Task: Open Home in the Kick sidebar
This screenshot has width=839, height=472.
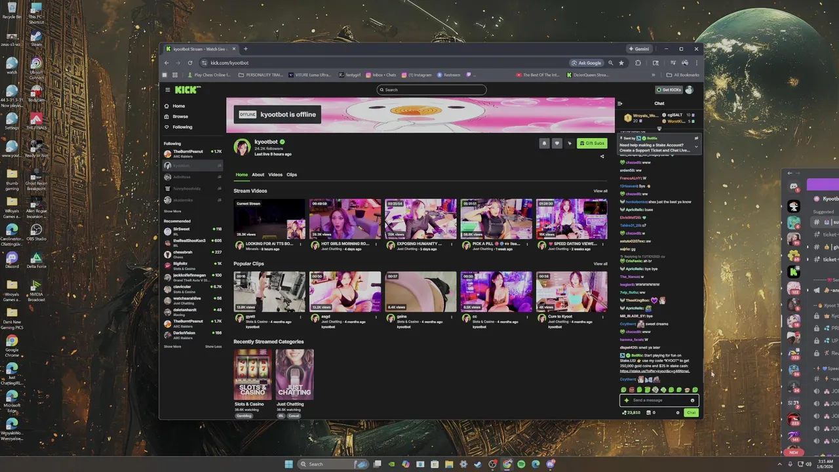Action: 179,106
